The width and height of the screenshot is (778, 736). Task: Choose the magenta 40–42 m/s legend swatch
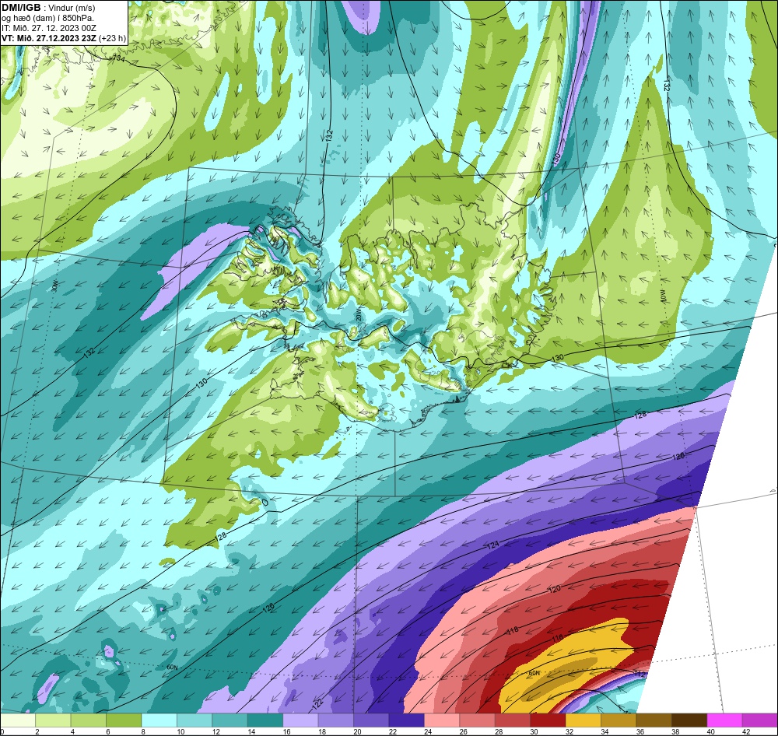[x=724, y=720]
